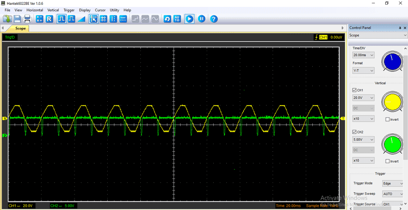This screenshot has height=210, width=408.
Task: Click the 'CH2 5.00V' status bar readout
Action: (x=63, y=206)
